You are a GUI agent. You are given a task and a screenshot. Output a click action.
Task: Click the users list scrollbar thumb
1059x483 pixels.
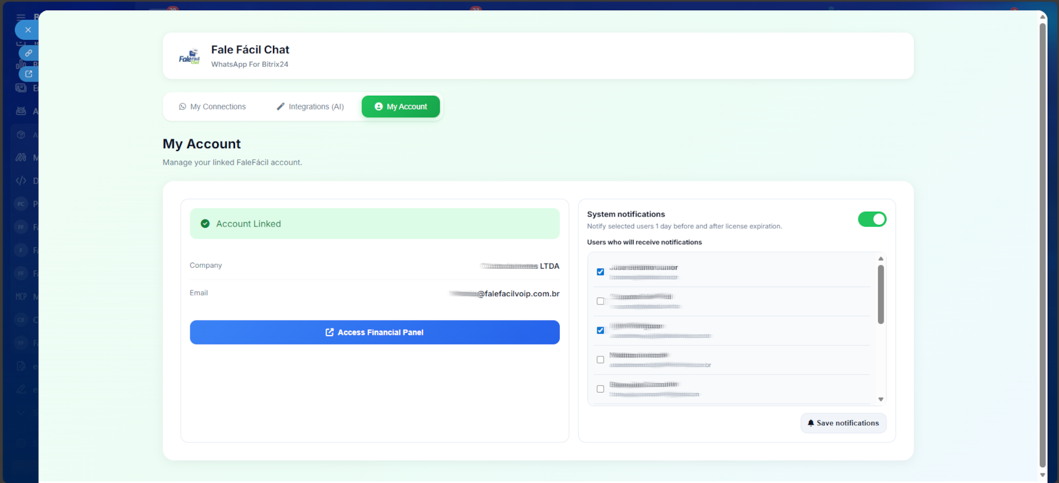(x=881, y=294)
